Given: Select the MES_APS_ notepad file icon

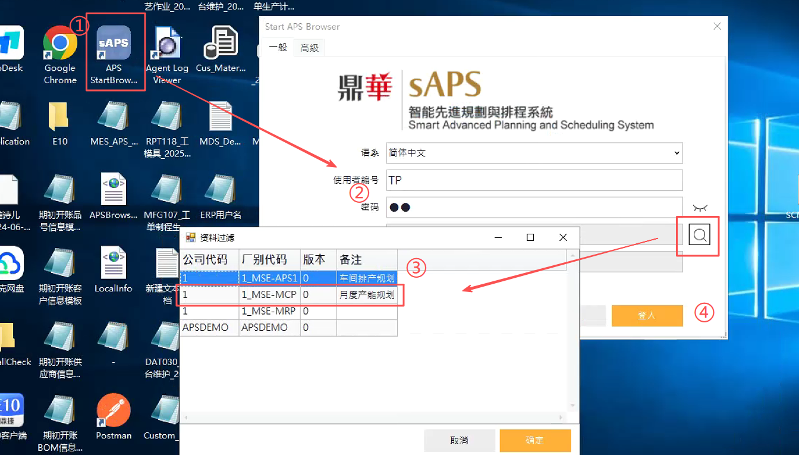Looking at the screenshot, I should 114,124.
